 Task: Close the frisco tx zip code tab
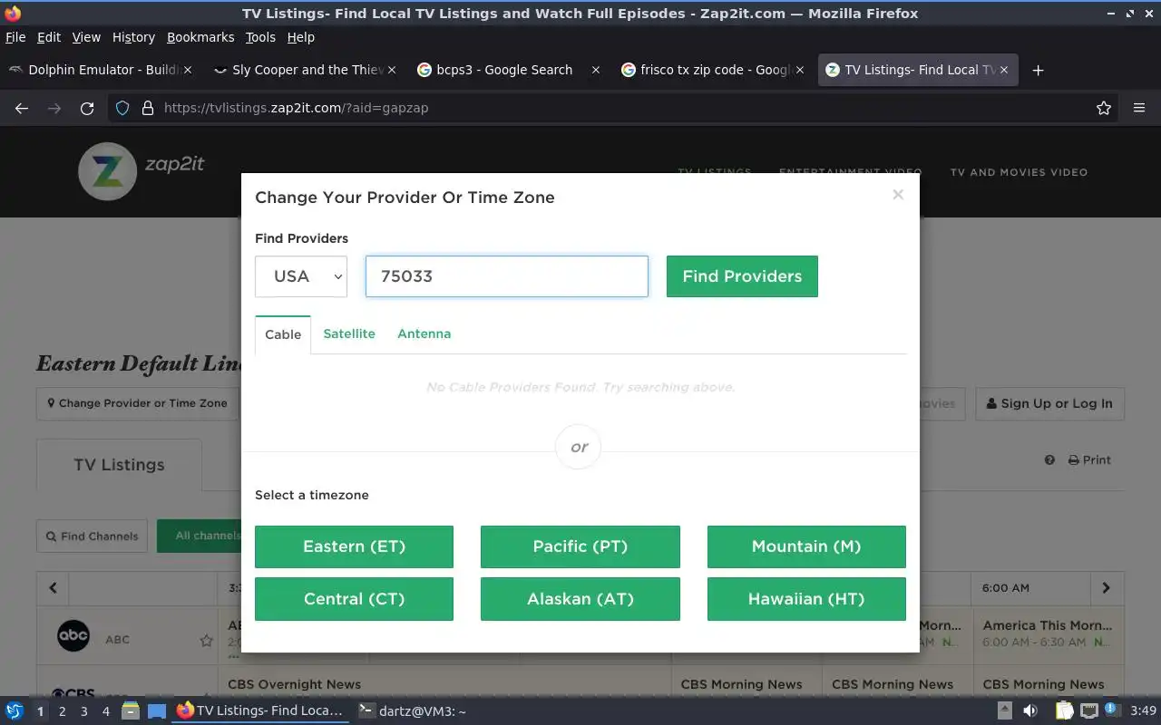[800, 70]
